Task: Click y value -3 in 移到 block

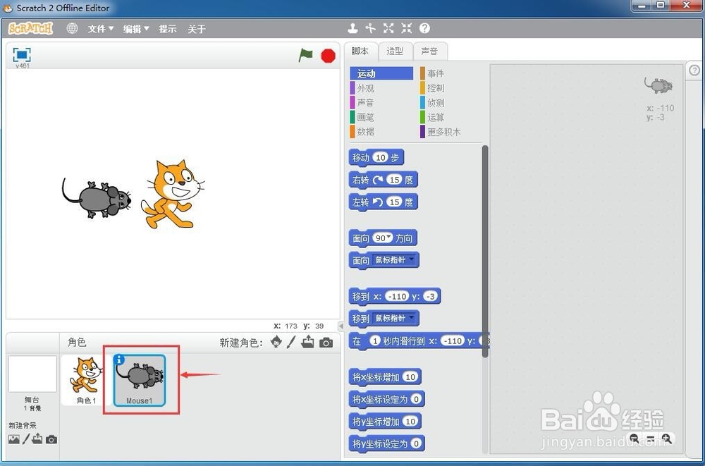Action: pos(431,296)
